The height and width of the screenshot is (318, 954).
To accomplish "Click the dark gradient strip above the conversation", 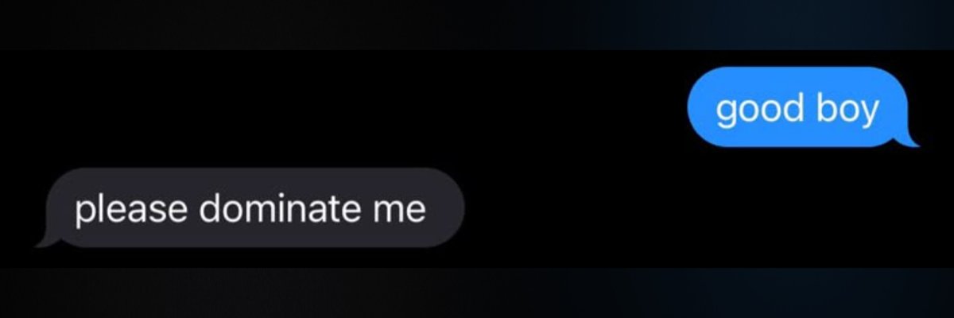I will [x=477, y=24].
